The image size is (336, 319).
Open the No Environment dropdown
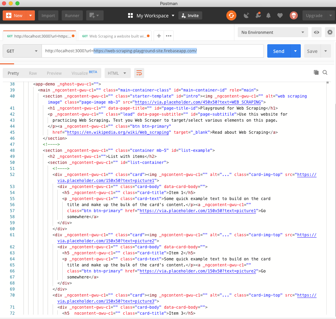[x=272, y=32]
